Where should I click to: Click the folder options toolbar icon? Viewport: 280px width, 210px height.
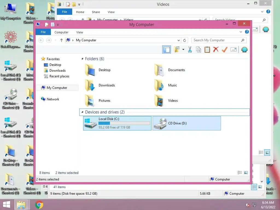(x=177, y=49)
